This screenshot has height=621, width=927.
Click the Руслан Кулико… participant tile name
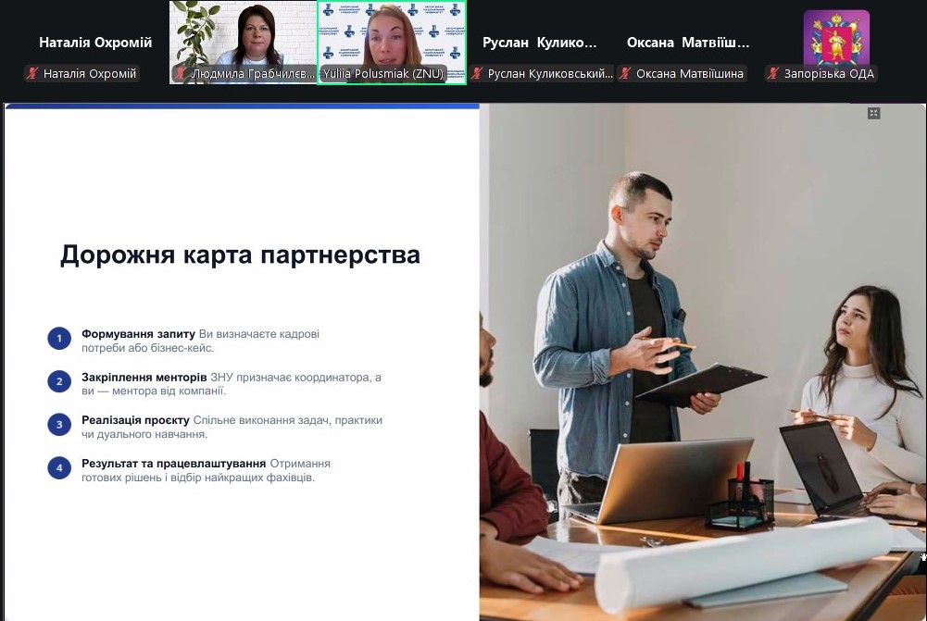pos(539,43)
